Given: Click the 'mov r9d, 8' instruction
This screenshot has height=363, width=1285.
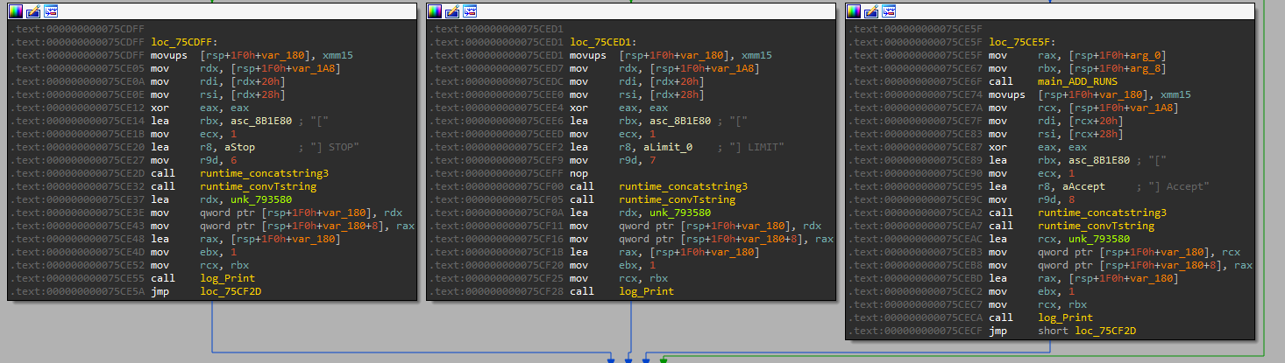Looking at the screenshot, I should [x=1028, y=199].
